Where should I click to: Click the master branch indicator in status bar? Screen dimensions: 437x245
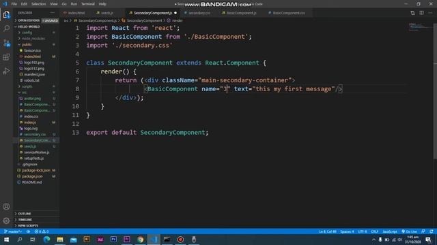[13, 231]
